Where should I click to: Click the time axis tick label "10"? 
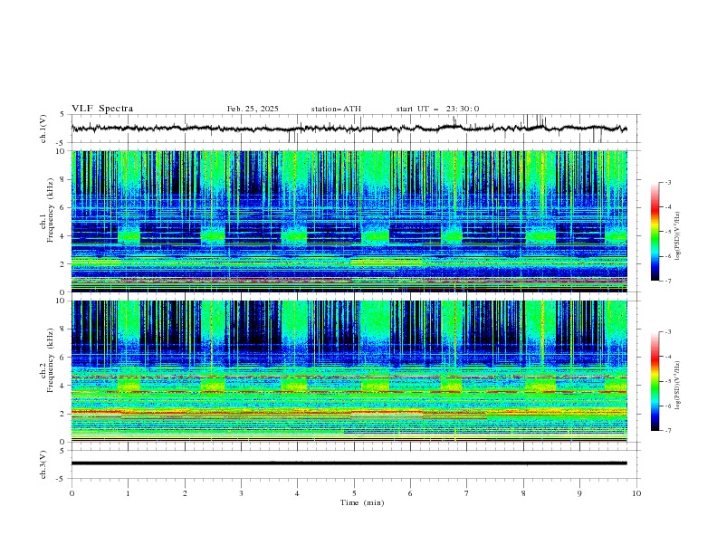tap(636, 493)
